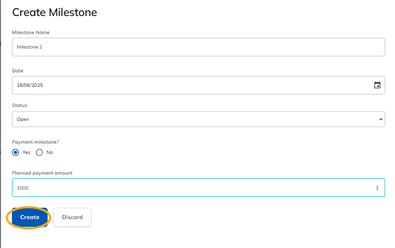Focus the Planned payment amount field

coord(192,188)
